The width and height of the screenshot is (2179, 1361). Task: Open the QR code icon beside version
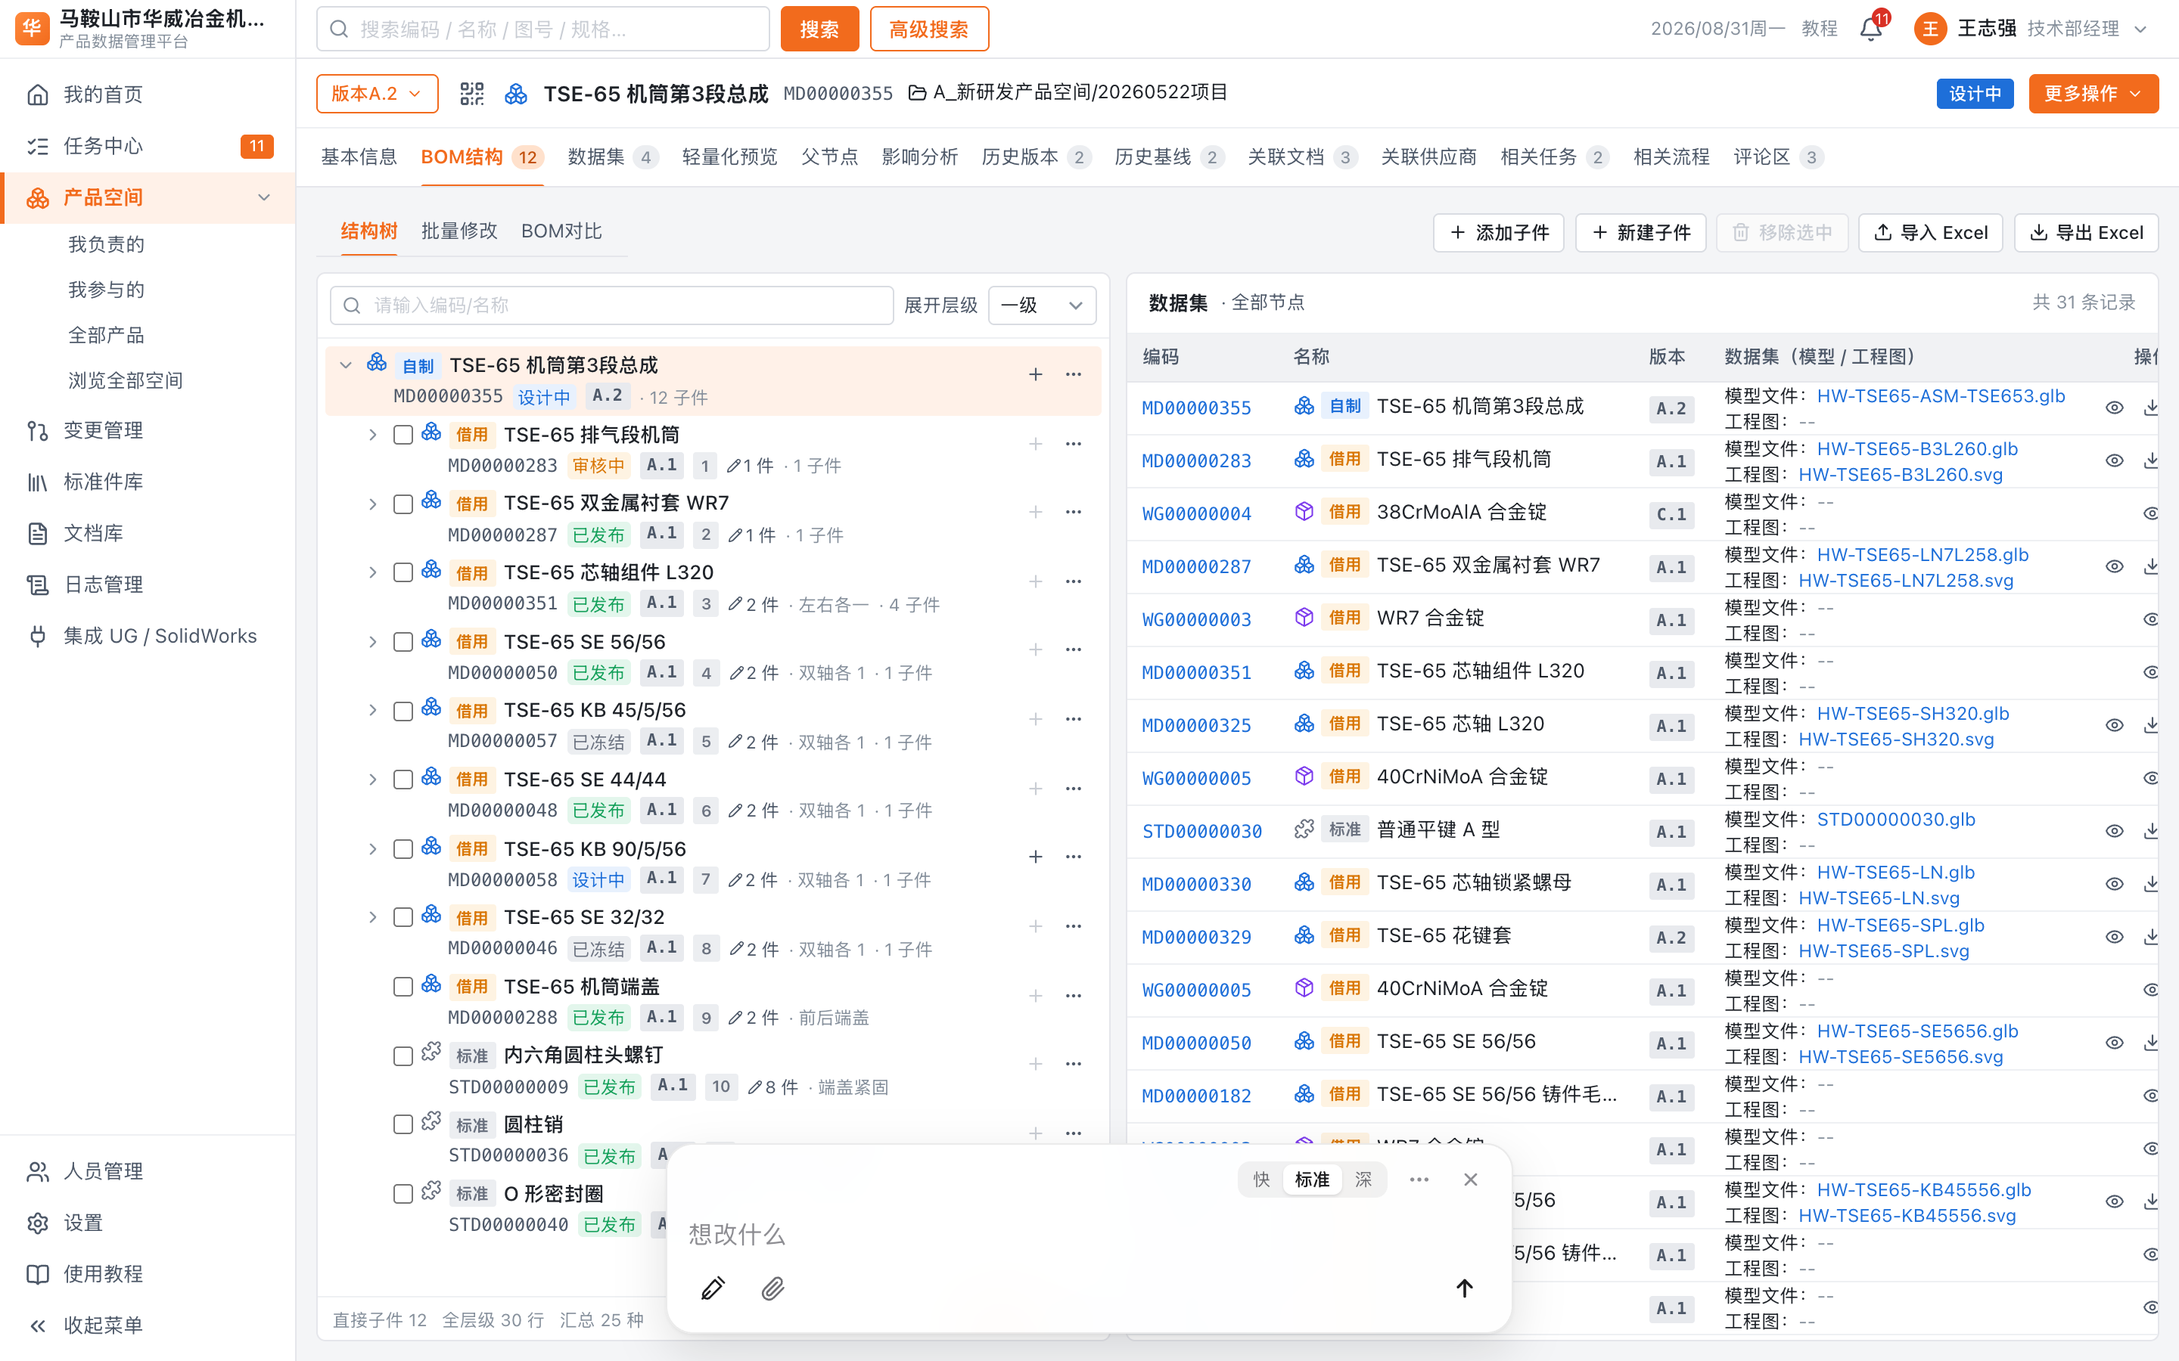click(472, 94)
